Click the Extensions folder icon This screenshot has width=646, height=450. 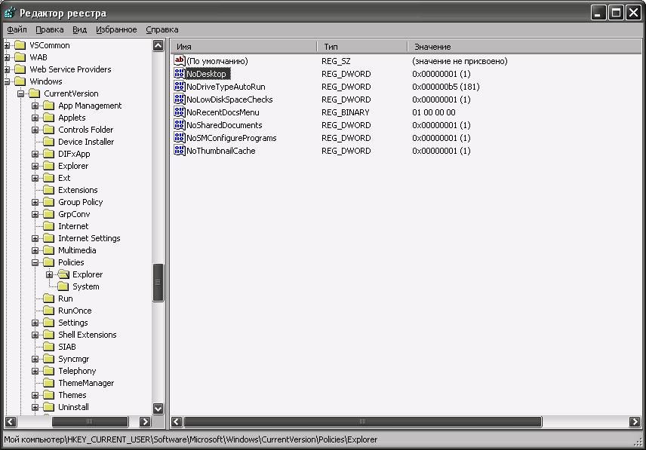49,190
